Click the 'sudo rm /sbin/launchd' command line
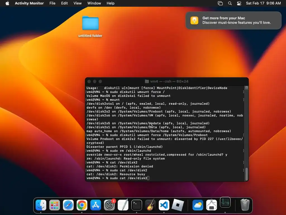The image size is (286, 215). point(119,151)
